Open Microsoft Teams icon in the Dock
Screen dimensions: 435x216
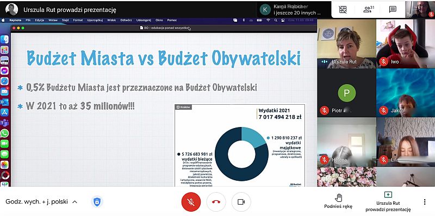tap(5, 123)
